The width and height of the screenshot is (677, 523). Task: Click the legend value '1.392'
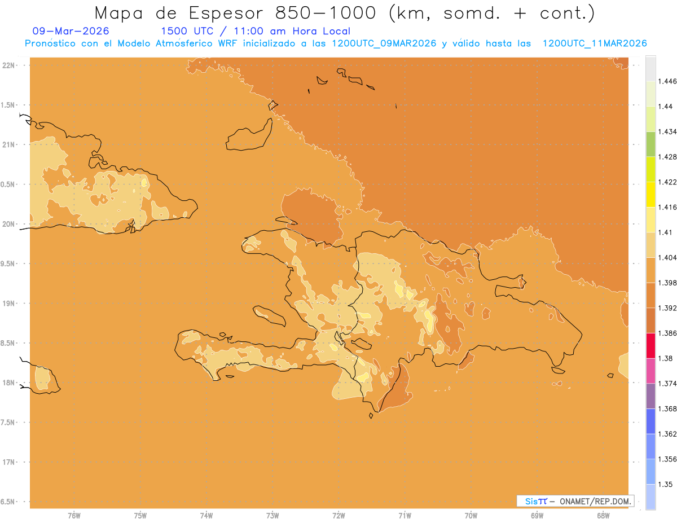[667, 308]
